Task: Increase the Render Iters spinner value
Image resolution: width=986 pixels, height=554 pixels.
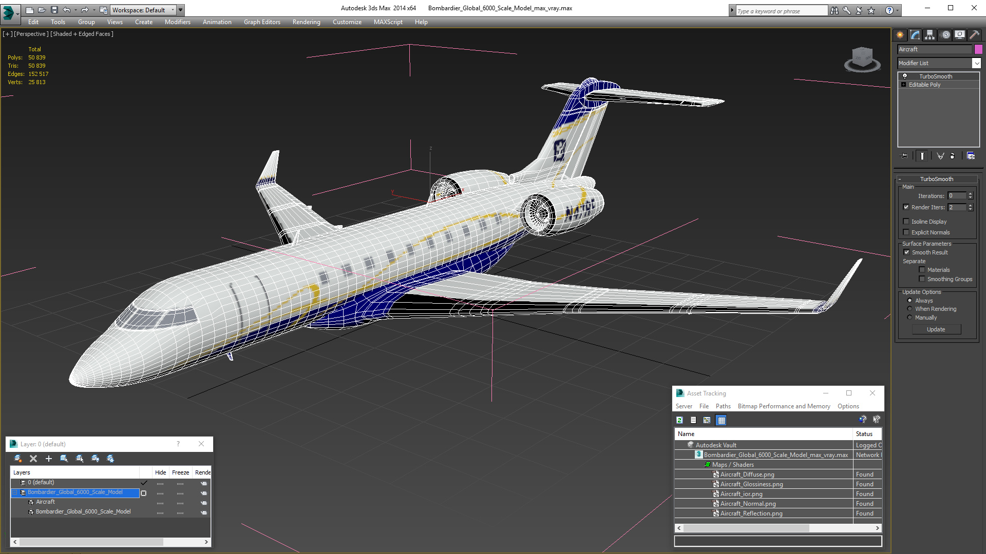Action: [970, 205]
